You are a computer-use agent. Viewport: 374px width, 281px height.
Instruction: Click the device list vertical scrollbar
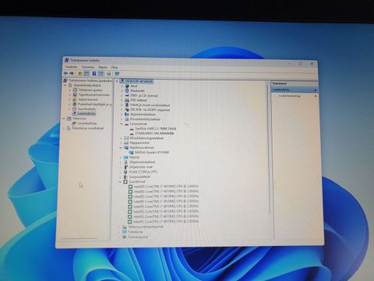pyautogui.click(x=269, y=148)
